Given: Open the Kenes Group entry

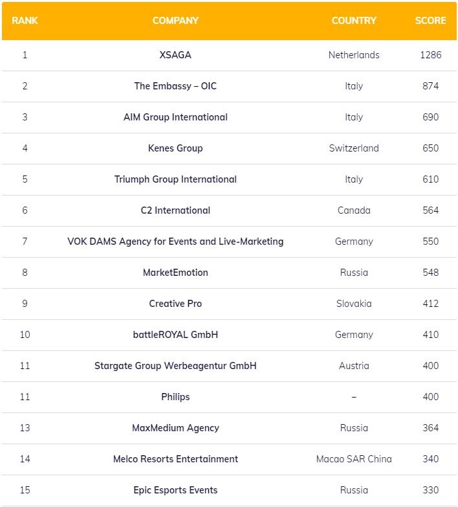Looking at the screenshot, I should pos(175,148).
